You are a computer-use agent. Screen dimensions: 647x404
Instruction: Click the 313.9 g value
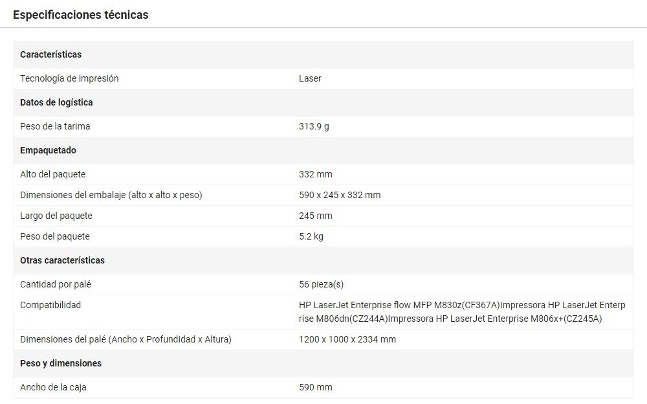pos(314,126)
